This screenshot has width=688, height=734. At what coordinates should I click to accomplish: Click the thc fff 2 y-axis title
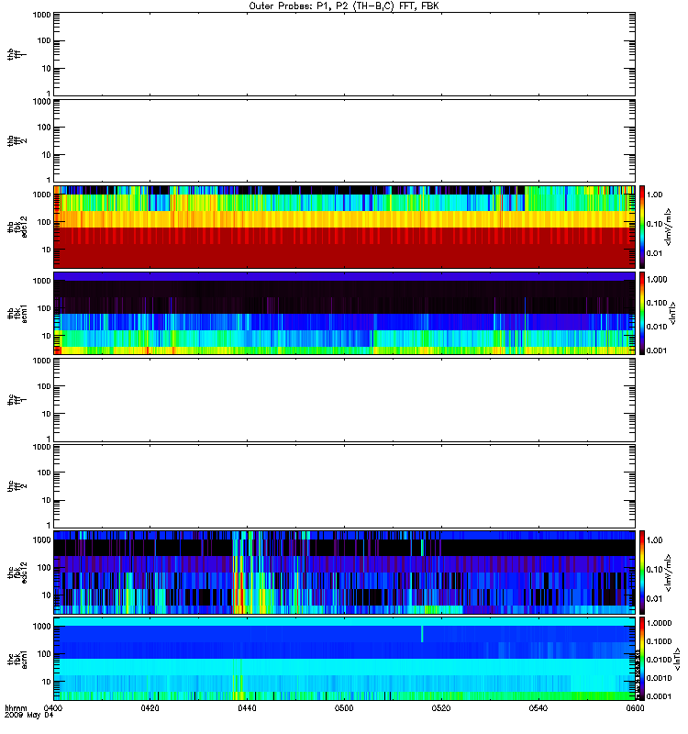click(17, 486)
